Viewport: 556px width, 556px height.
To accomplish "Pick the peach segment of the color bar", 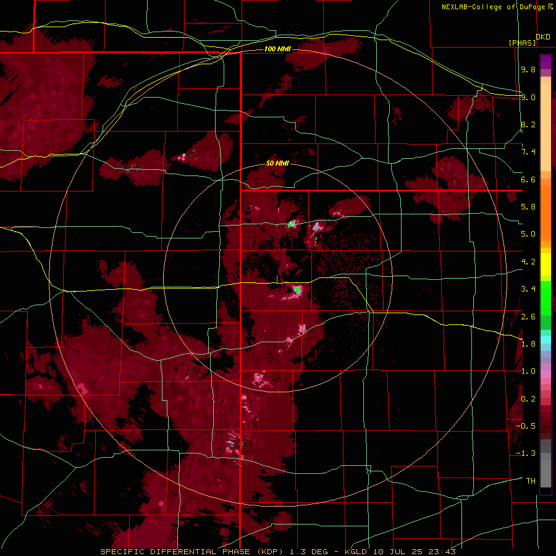I will click(x=545, y=126).
